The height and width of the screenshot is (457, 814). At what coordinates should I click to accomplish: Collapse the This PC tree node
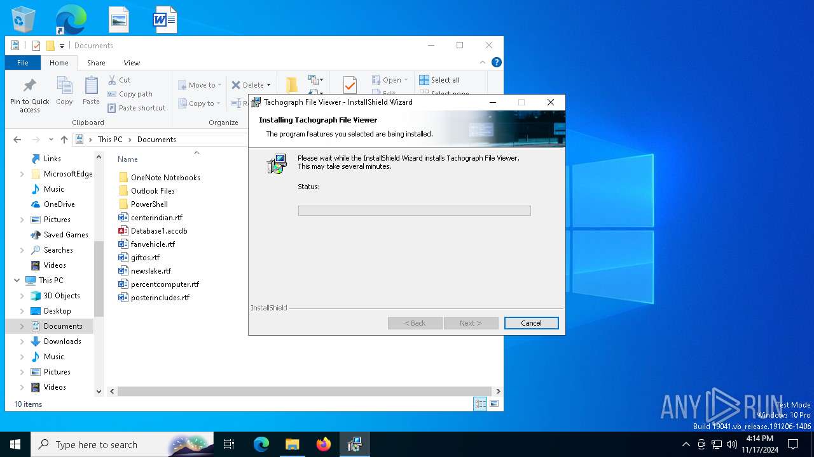coord(17,281)
